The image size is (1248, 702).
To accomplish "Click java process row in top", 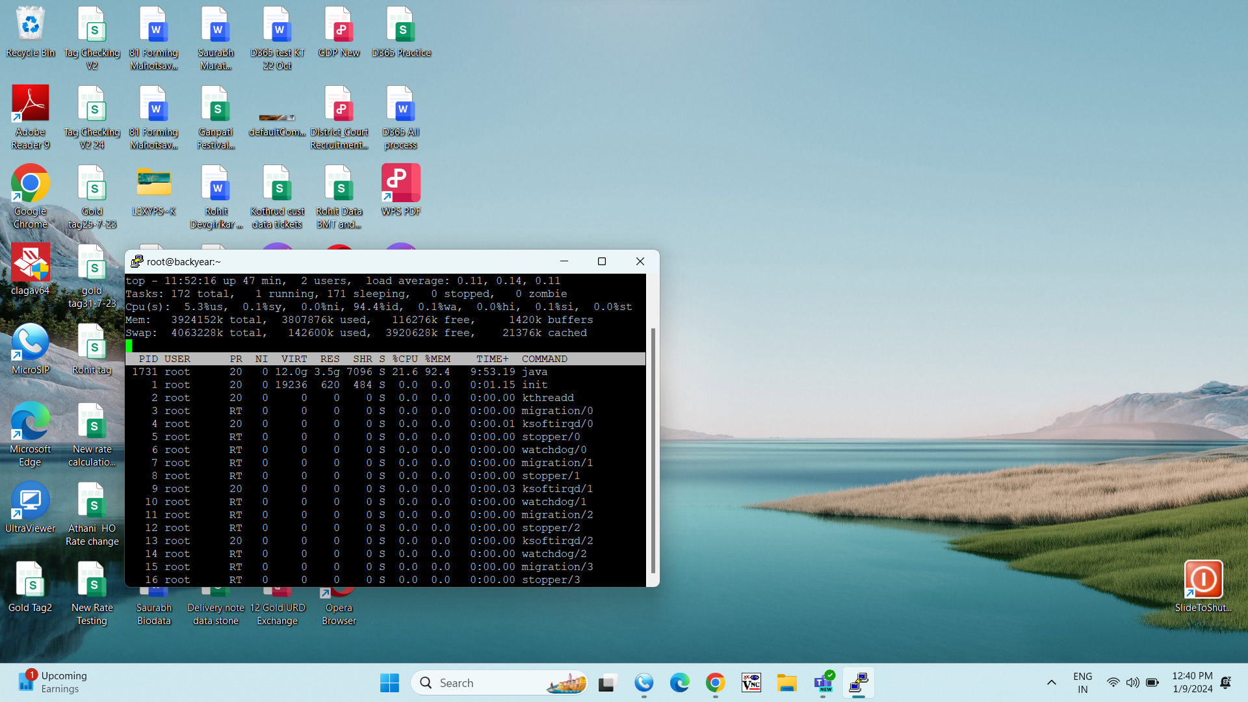I will pos(385,372).
